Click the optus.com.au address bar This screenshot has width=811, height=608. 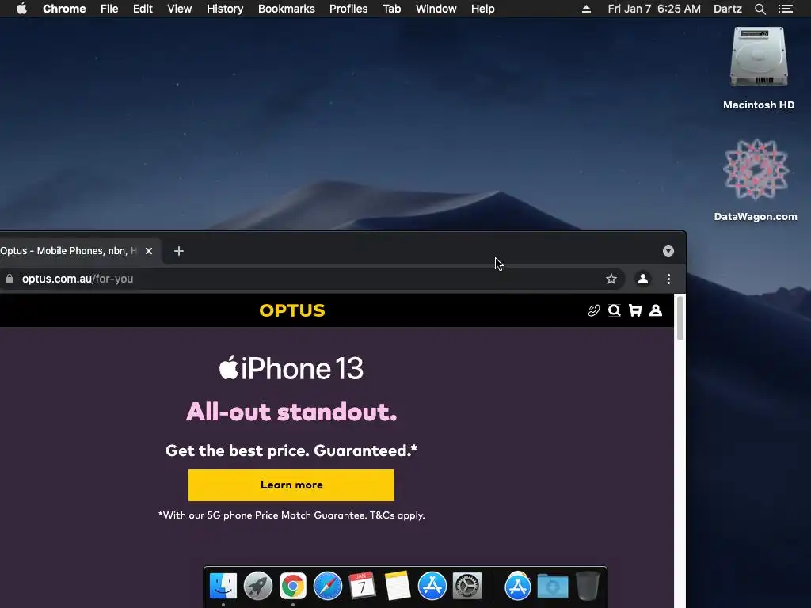[x=310, y=279]
